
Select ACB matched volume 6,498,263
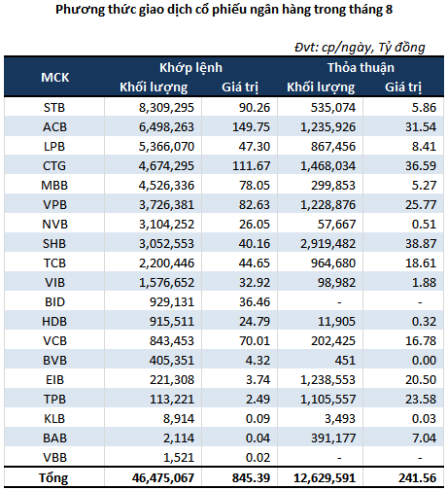tap(166, 127)
